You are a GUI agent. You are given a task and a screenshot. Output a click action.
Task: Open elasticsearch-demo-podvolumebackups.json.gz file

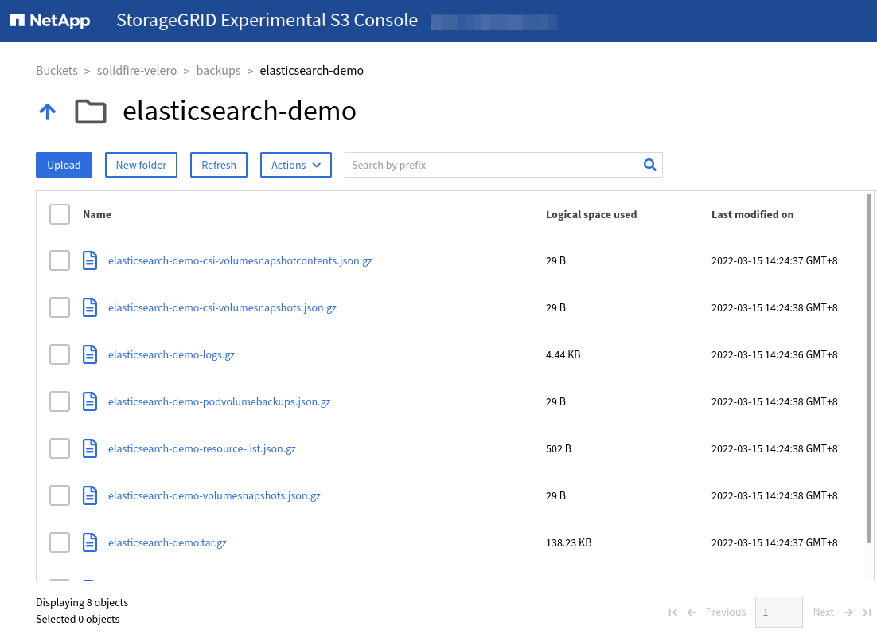pyautogui.click(x=220, y=401)
